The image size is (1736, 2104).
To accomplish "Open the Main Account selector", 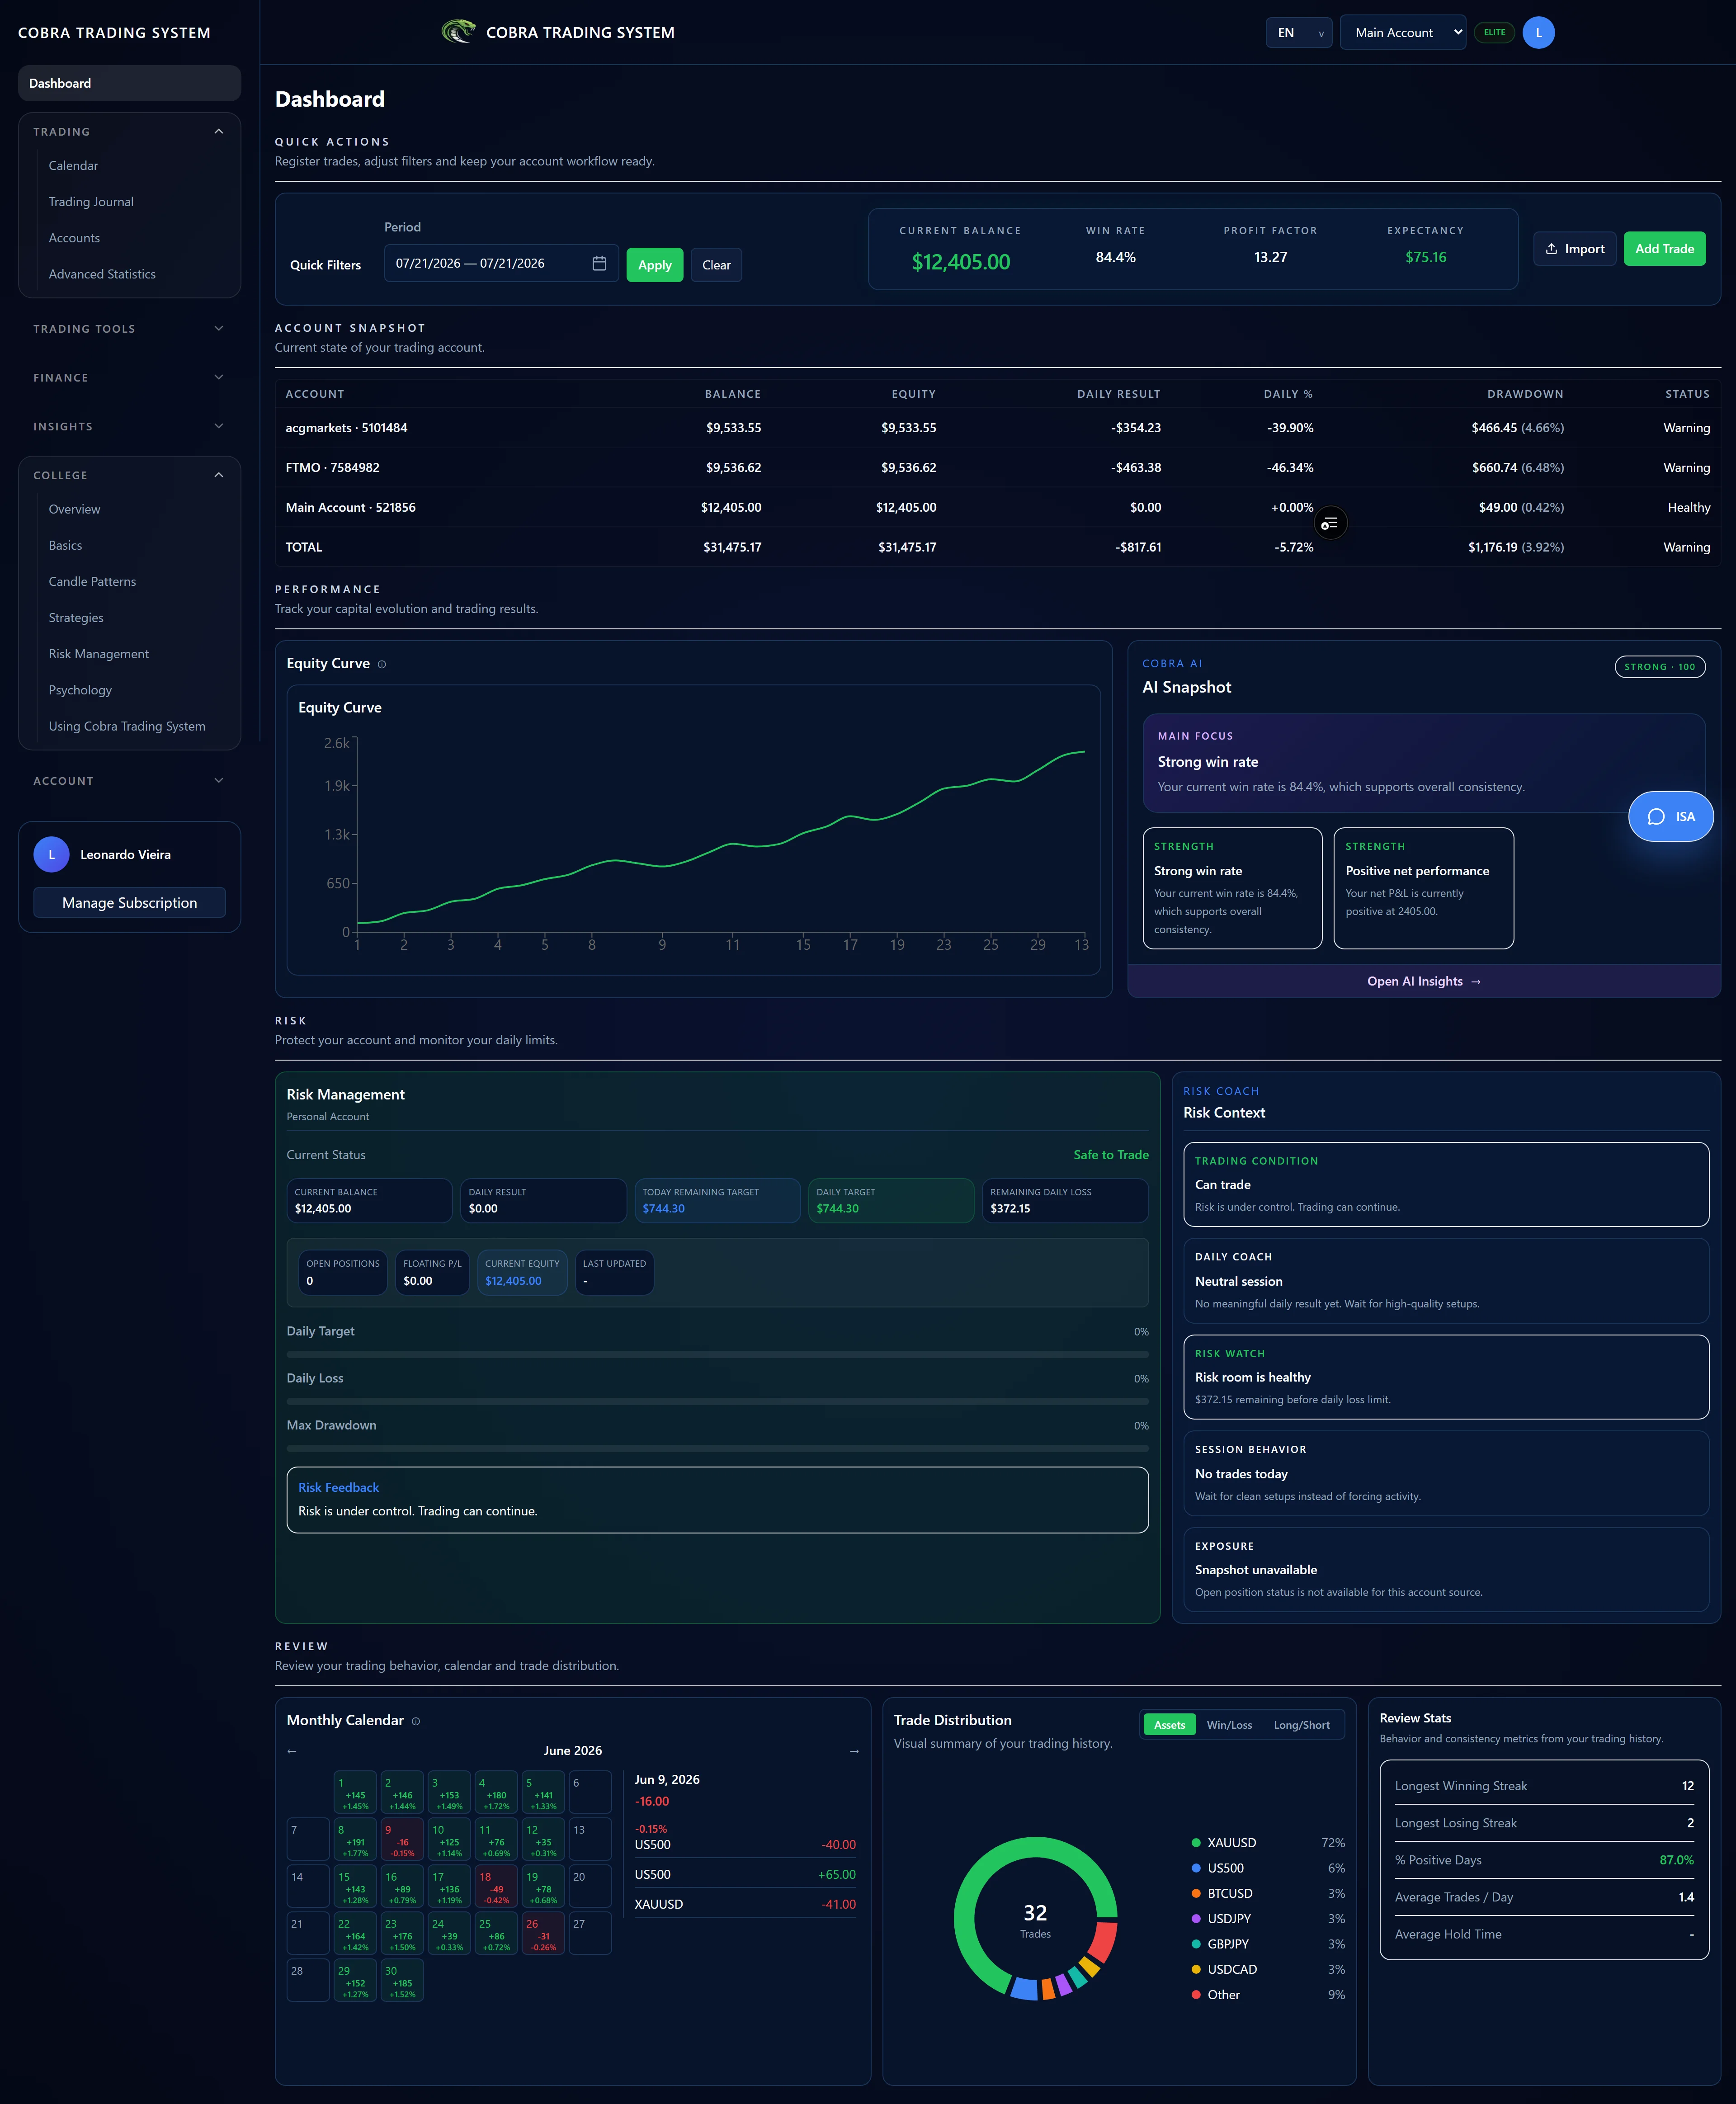I will point(1403,32).
